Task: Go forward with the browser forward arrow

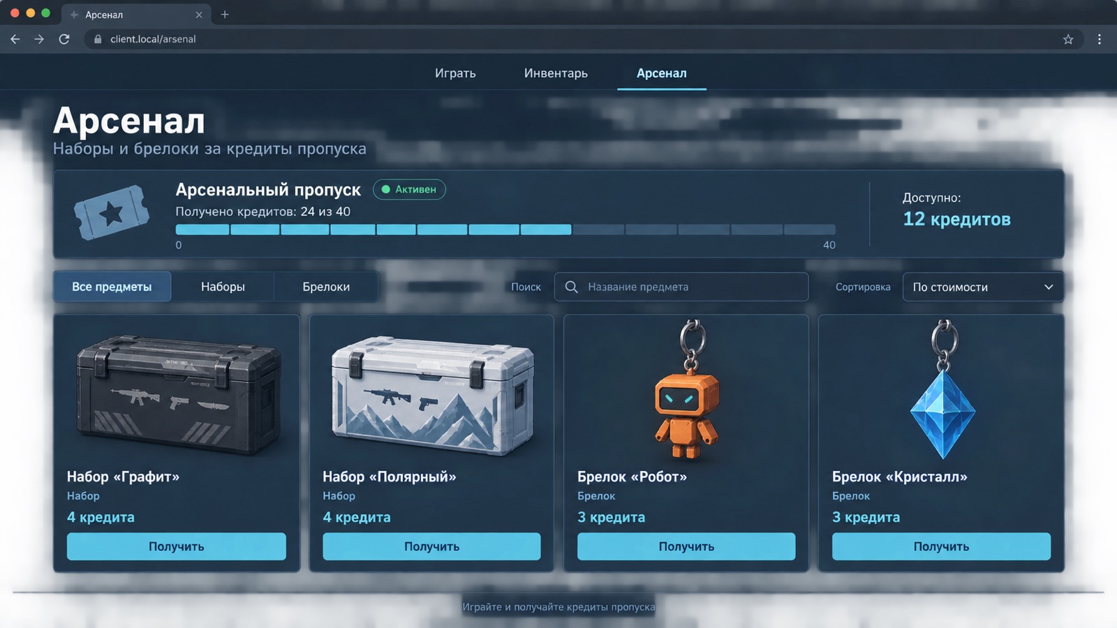Action: 39,39
